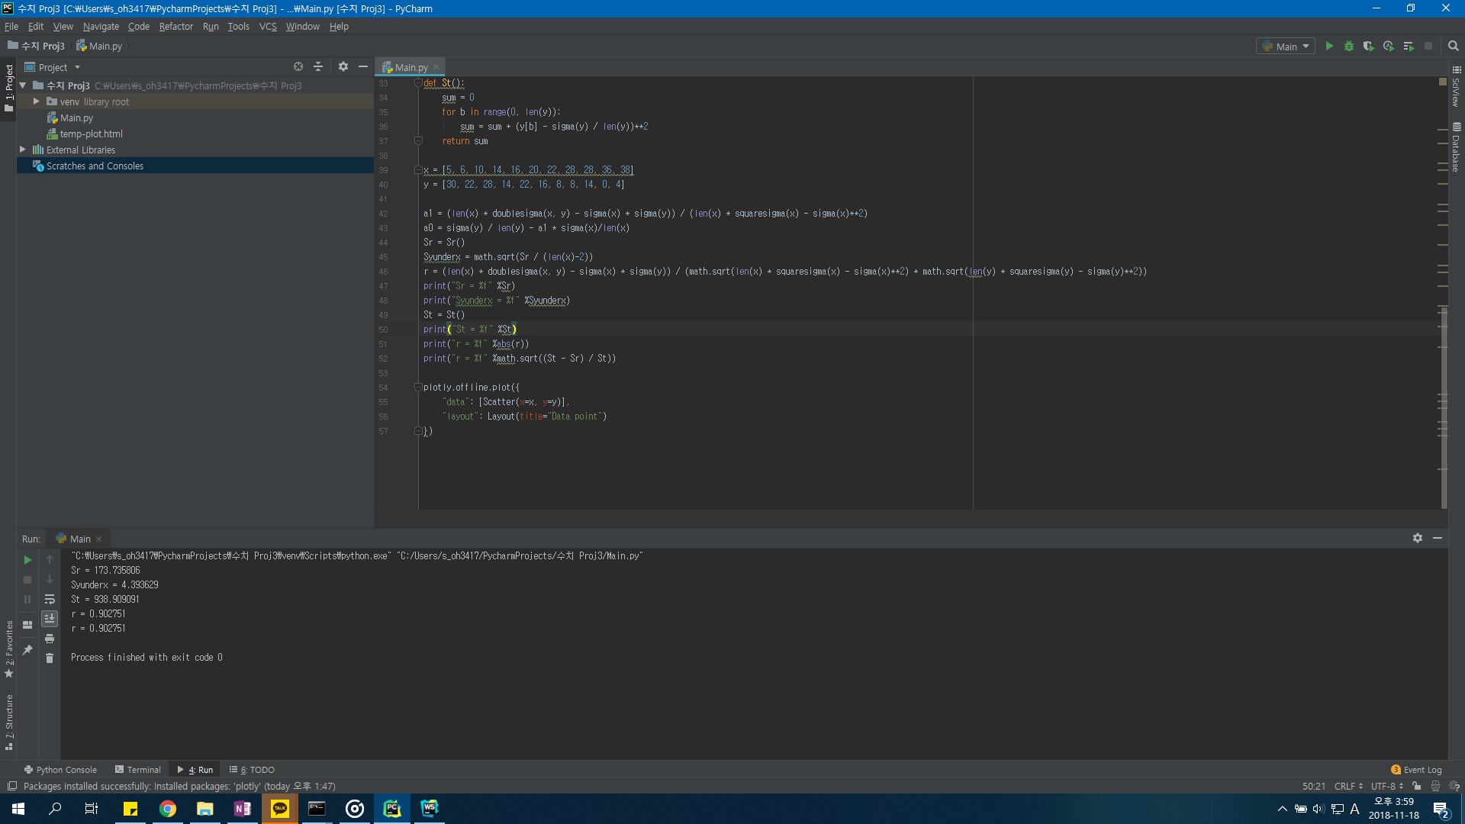Toggle read-only lock icon in status bar
Image resolution: width=1465 pixels, height=824 pixels.
point(1416,787)
